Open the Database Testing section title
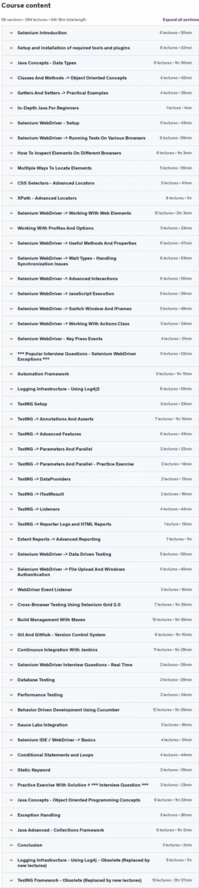The width and height of the screenshot is (199, 888). tap(36, 680)
